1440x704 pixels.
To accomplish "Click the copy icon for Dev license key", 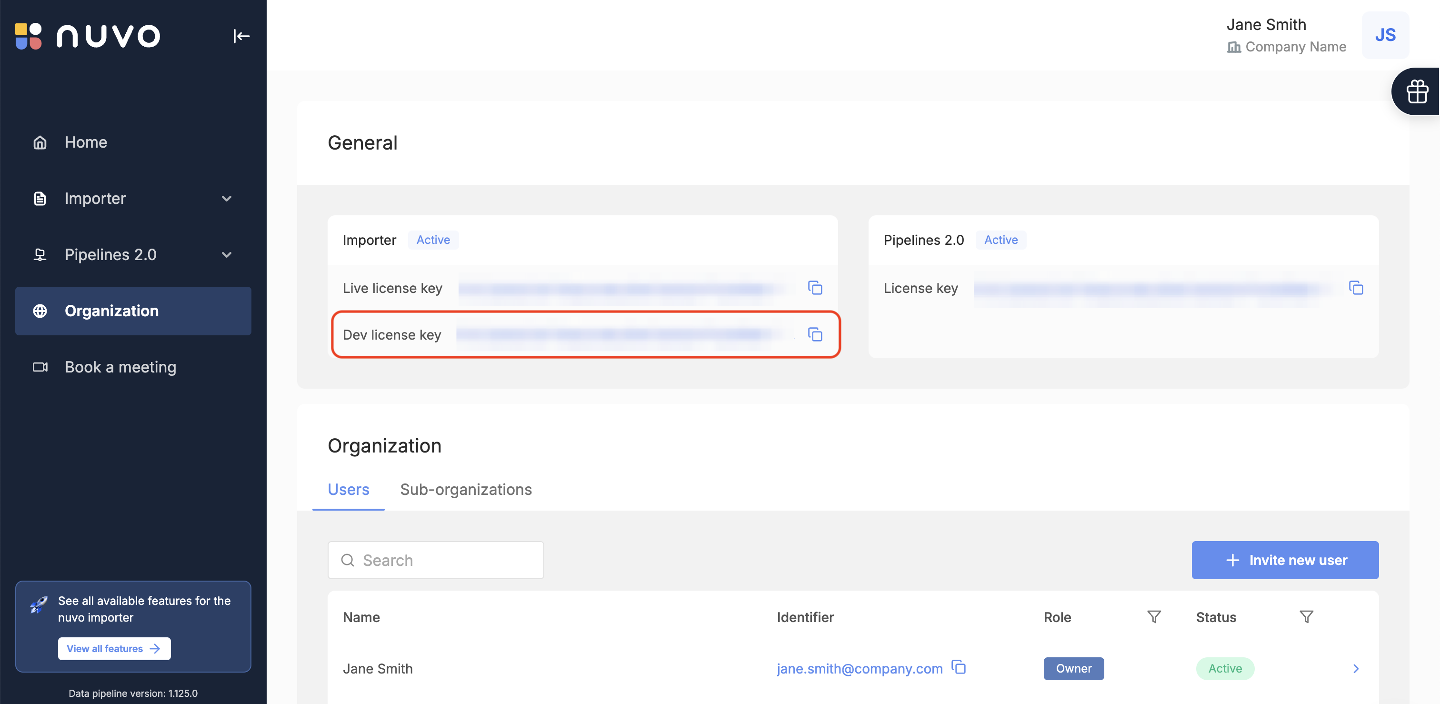I will tap(815, 333).
